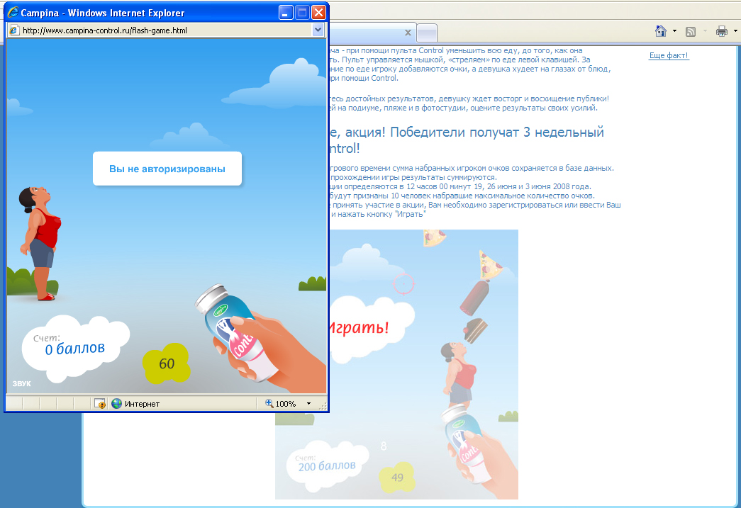Close the tab in the background browser window
Image resolution: width=741 pixels, height=508 pixels.
pyautogui.click(x=408, y=33)
